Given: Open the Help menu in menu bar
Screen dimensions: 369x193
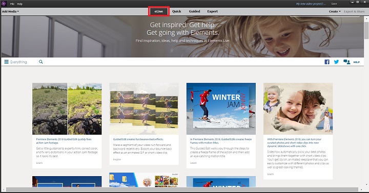Looking at the screenshot, I should (20, 4).
